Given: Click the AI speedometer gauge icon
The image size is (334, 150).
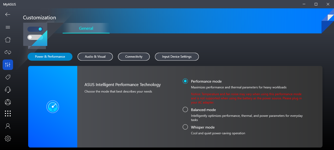Looking at the screenshot, I should pos(53,107).
